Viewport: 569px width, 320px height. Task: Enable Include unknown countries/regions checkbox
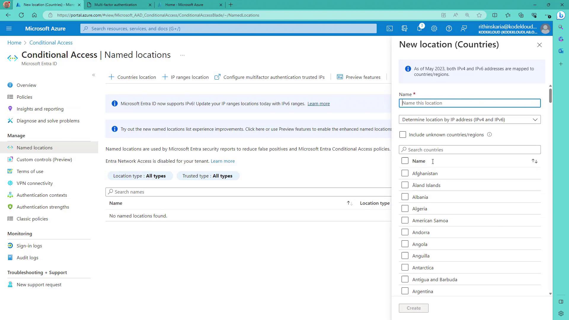[x=402, y=135]
